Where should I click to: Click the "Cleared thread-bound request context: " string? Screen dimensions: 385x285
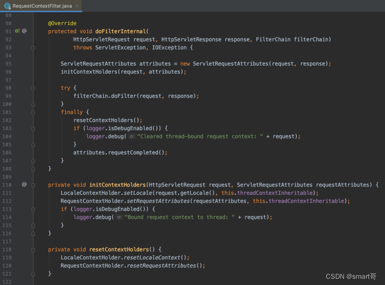(x=200, y=136)
